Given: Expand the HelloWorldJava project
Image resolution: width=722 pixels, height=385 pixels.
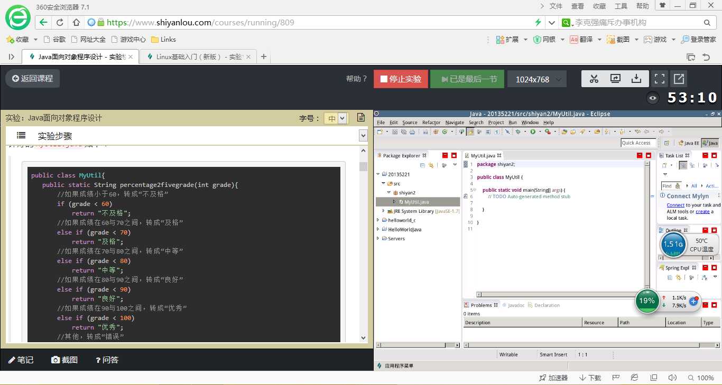Looking at the screenshot, I should coord(378,229).
